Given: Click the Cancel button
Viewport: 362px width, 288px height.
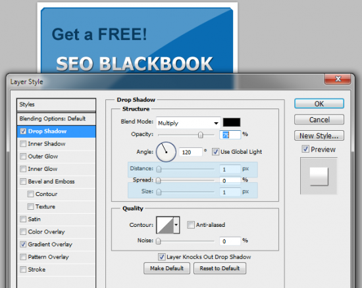Looking at the screenshot, I should tap(319, 120).
